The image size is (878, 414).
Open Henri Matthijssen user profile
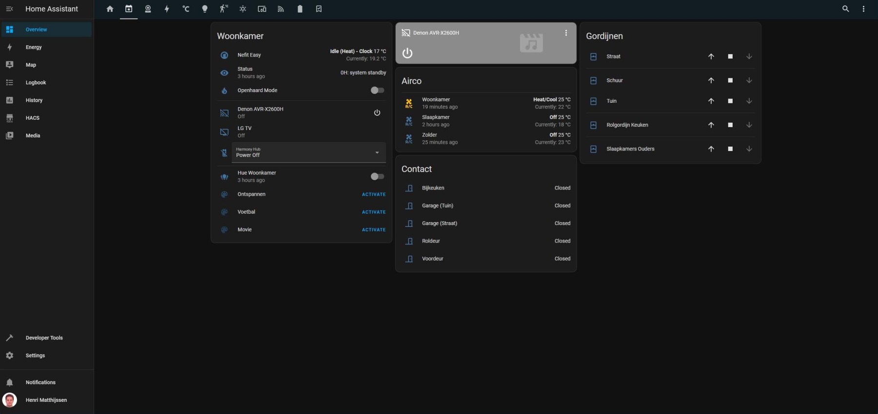pos(46,400)
